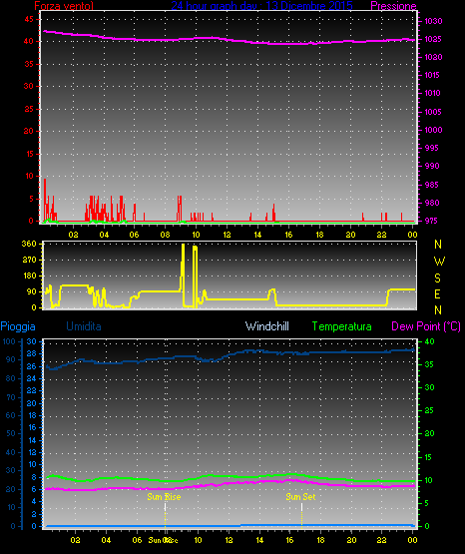Click the E compass direction label

(437, 293)
